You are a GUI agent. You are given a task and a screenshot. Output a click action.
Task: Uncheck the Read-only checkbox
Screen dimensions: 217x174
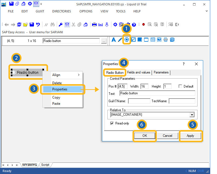pos(112,123)
